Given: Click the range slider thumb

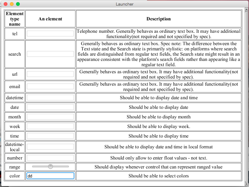Looking at the screenshot, I should tap(50, 167).
